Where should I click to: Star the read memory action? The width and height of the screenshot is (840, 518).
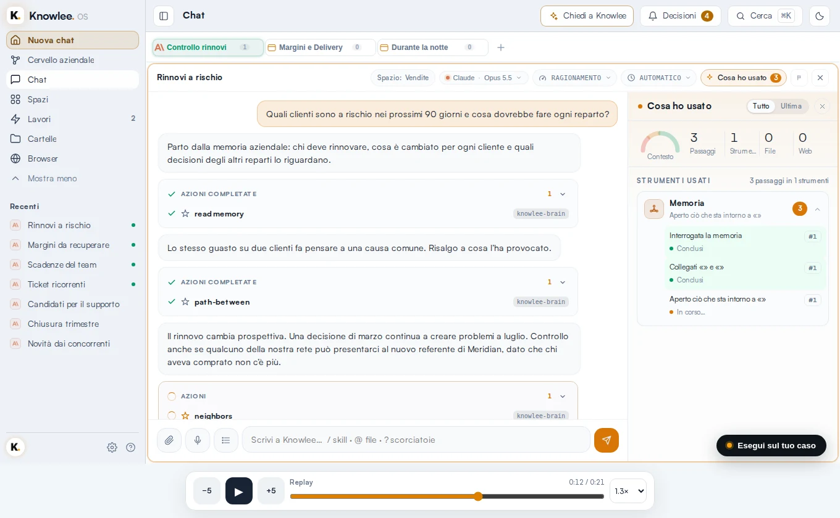185,214
